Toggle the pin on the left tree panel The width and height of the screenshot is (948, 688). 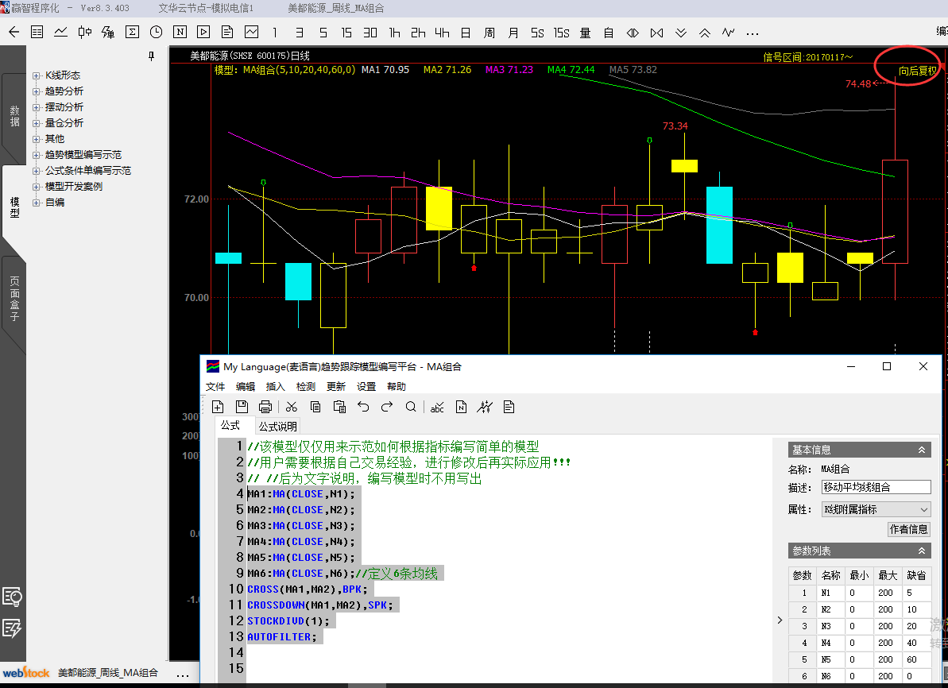point(152,56)
